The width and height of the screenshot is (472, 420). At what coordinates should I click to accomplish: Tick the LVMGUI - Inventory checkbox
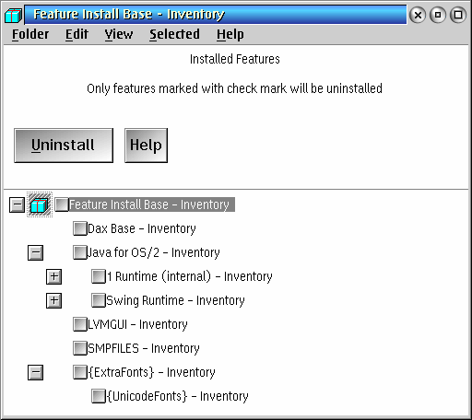click(x=80, y=324)
